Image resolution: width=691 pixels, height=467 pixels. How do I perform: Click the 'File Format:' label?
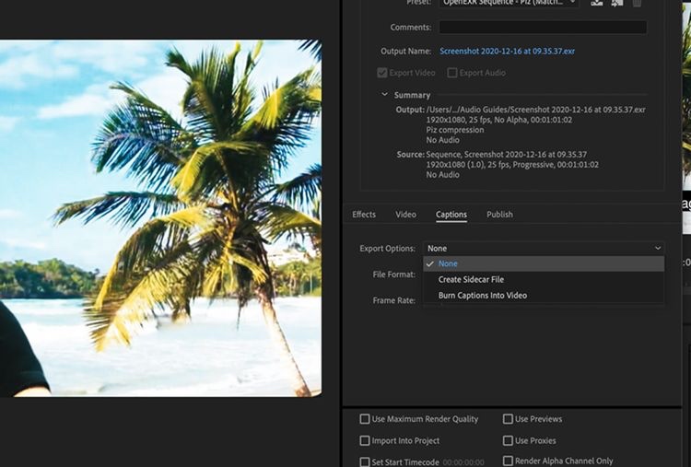tap(393, 274)
